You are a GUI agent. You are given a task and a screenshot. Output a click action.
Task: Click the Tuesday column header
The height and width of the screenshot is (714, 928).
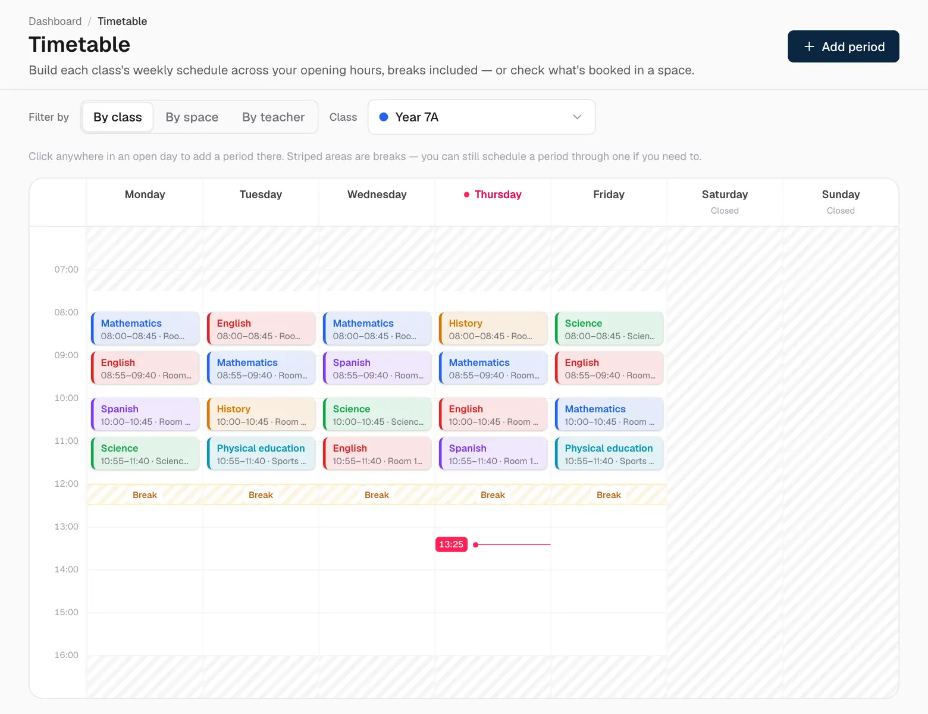point(261,202)
